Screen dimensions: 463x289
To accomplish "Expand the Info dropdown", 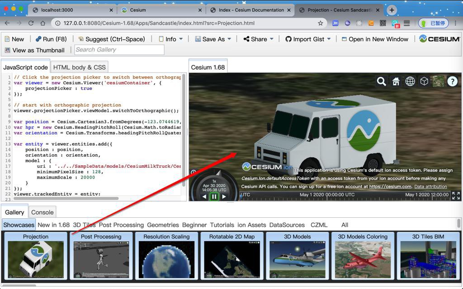I will coord(170,39).
